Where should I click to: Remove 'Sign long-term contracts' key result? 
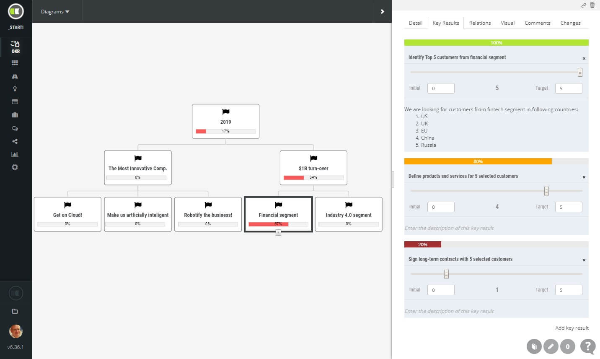pyautogui.click(x=584, y=260)
